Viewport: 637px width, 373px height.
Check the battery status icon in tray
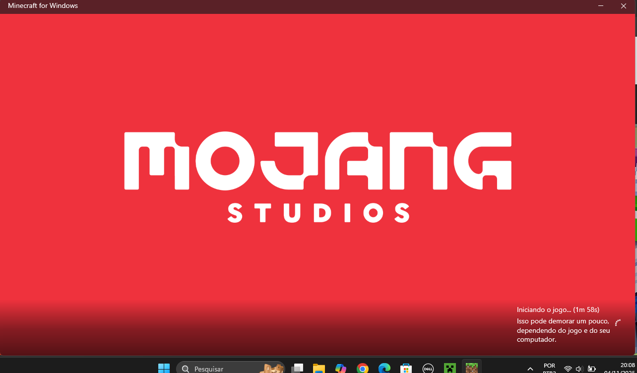tap(591, 369)
